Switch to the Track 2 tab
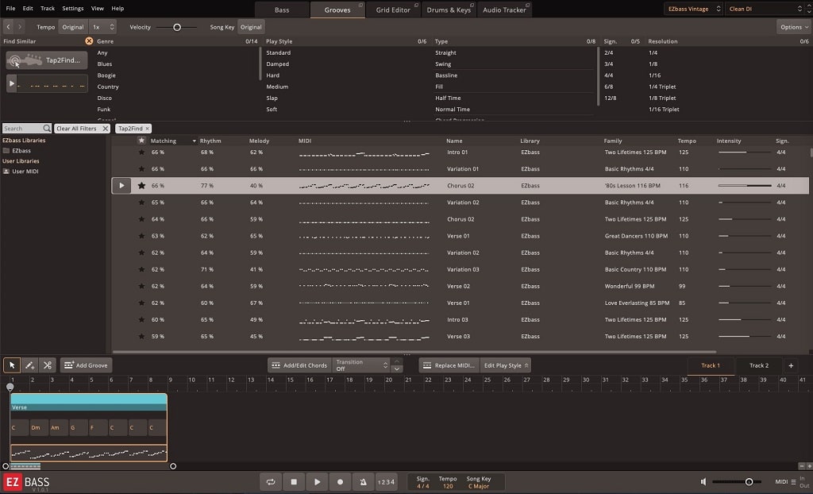 point(758,365)
